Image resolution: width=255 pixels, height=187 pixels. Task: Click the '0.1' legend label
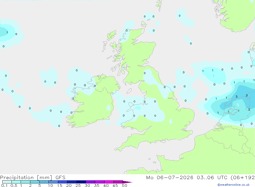4,185
